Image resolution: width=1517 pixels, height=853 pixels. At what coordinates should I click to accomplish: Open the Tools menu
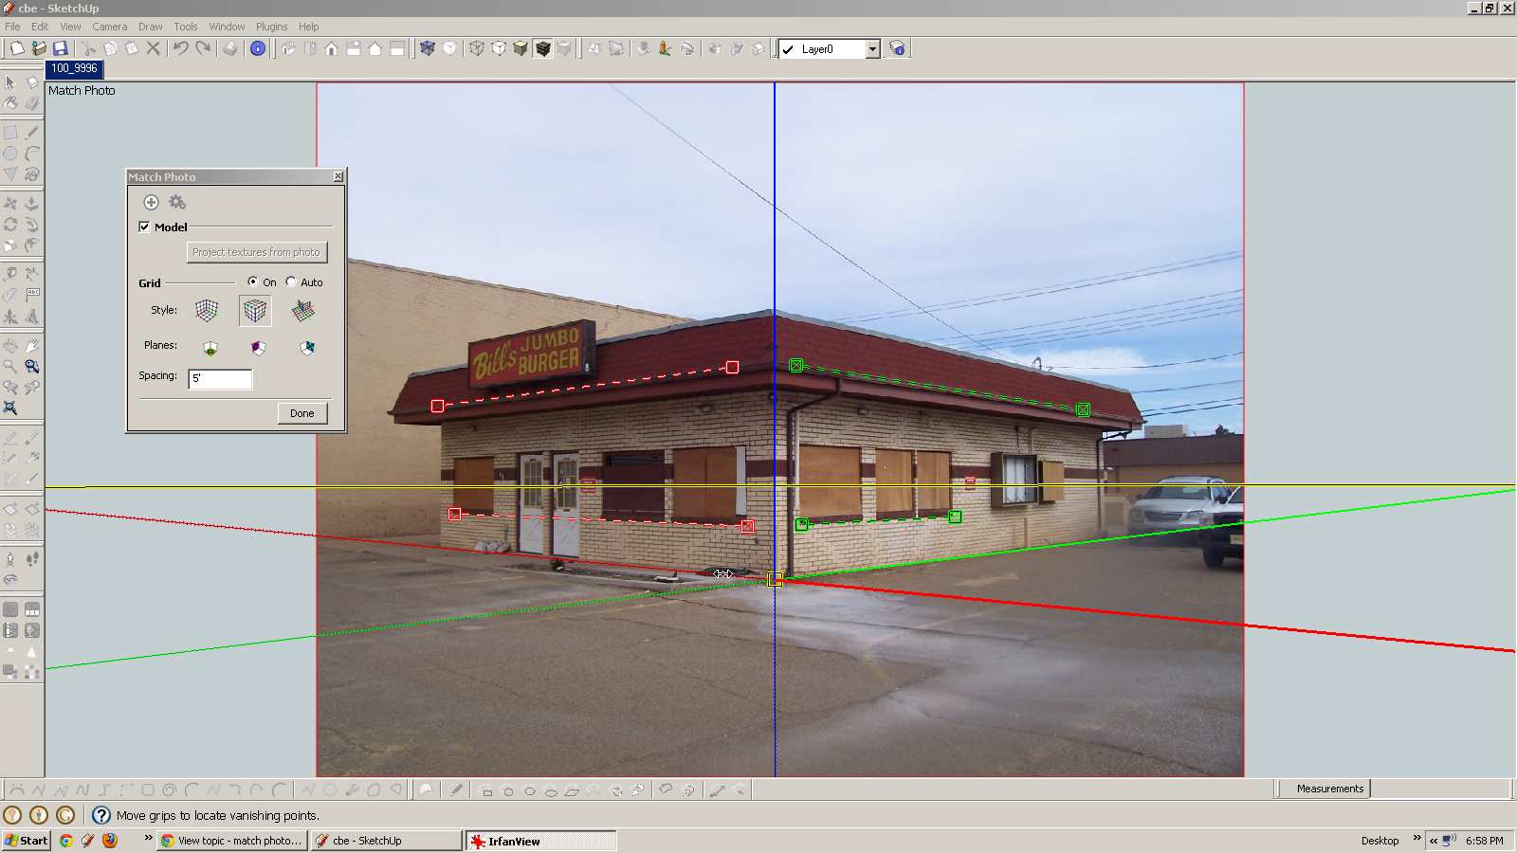click(x=186, y=27)
